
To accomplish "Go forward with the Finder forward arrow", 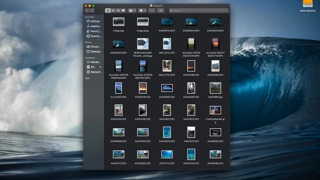I will pos(92,10).
